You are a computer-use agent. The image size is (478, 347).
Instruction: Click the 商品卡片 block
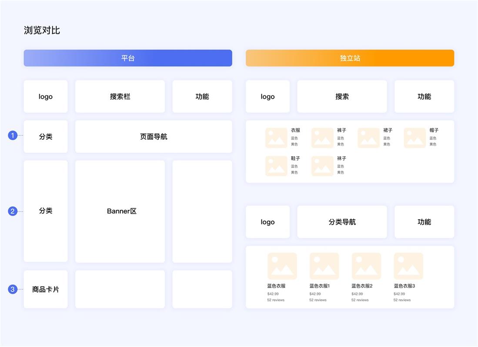(46, 289)
